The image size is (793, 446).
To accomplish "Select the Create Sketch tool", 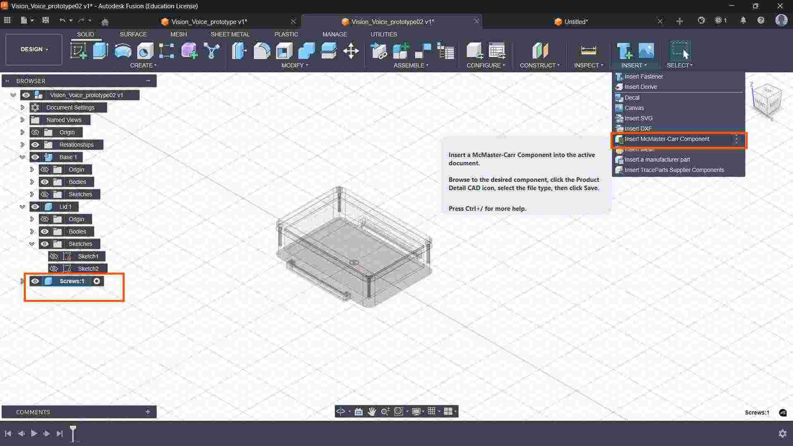I will click(x=78, y=51).
